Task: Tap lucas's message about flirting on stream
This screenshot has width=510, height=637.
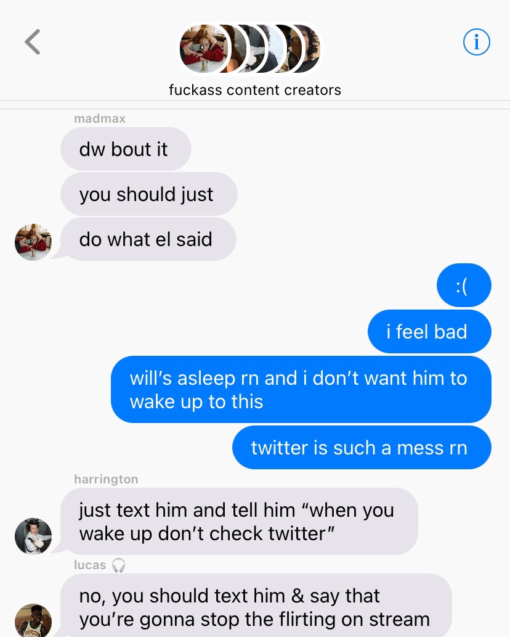Action: 256,606
